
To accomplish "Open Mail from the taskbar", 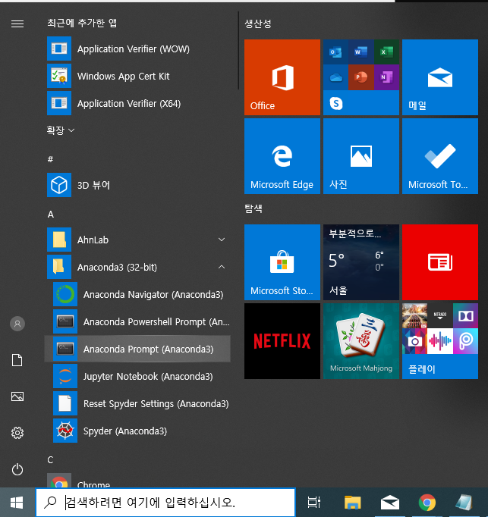I will (389, 502).
